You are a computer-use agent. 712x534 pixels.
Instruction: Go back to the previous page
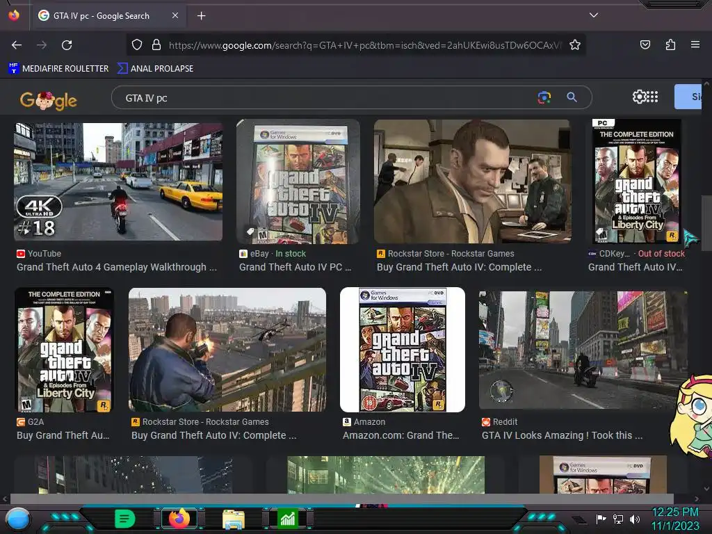click(x=17, y=45)
